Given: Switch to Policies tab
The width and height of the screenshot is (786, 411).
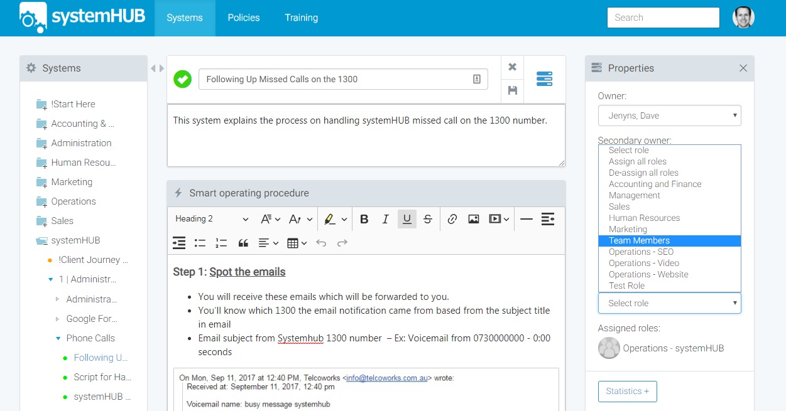Looking at the screenshot, I should (244, 18).
